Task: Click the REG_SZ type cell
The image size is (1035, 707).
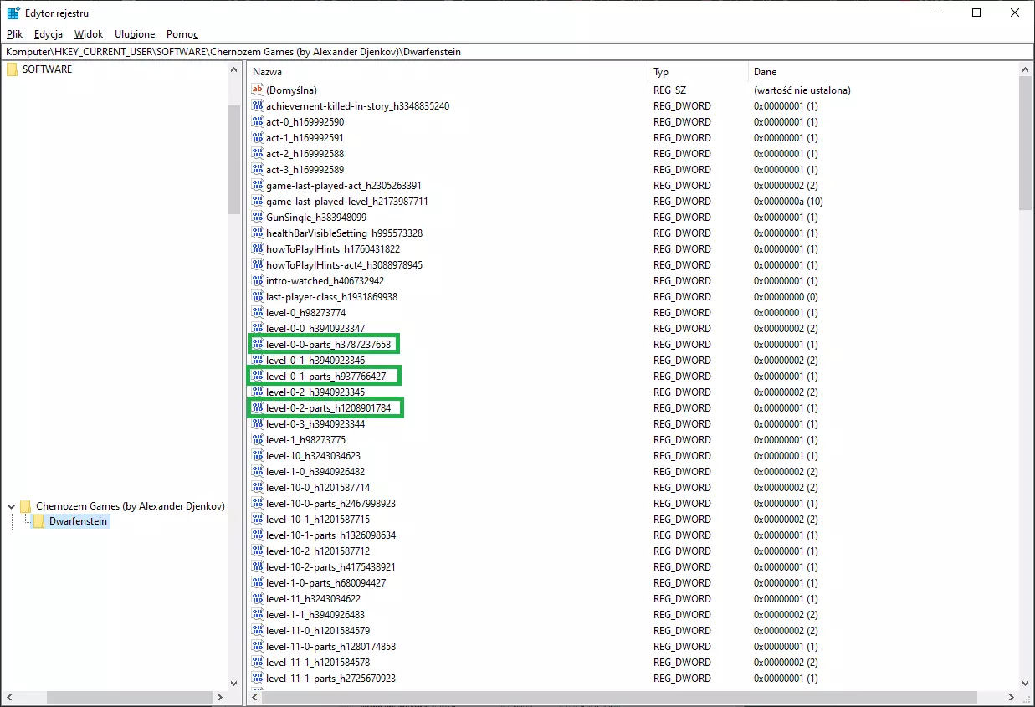Action: pyautogui.click(x=671, y=90)
